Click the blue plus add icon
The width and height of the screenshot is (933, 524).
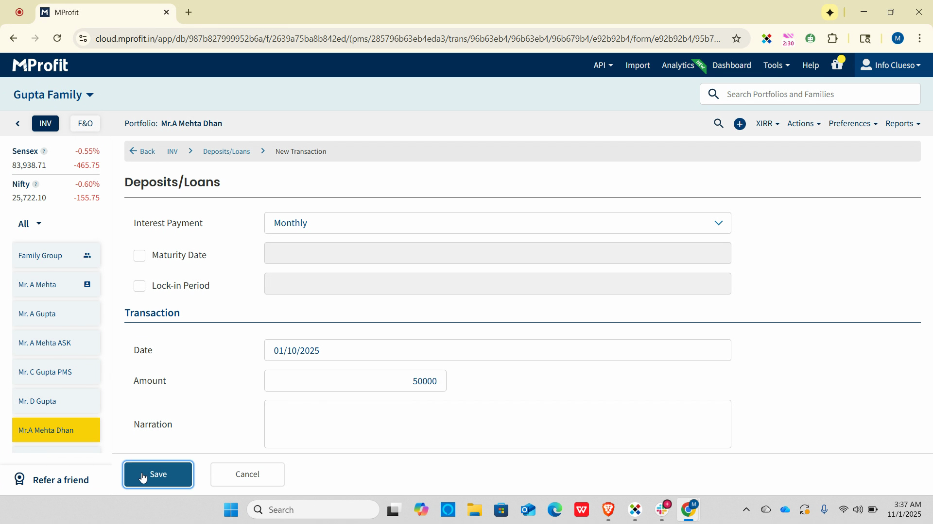[x=740, y=124]
